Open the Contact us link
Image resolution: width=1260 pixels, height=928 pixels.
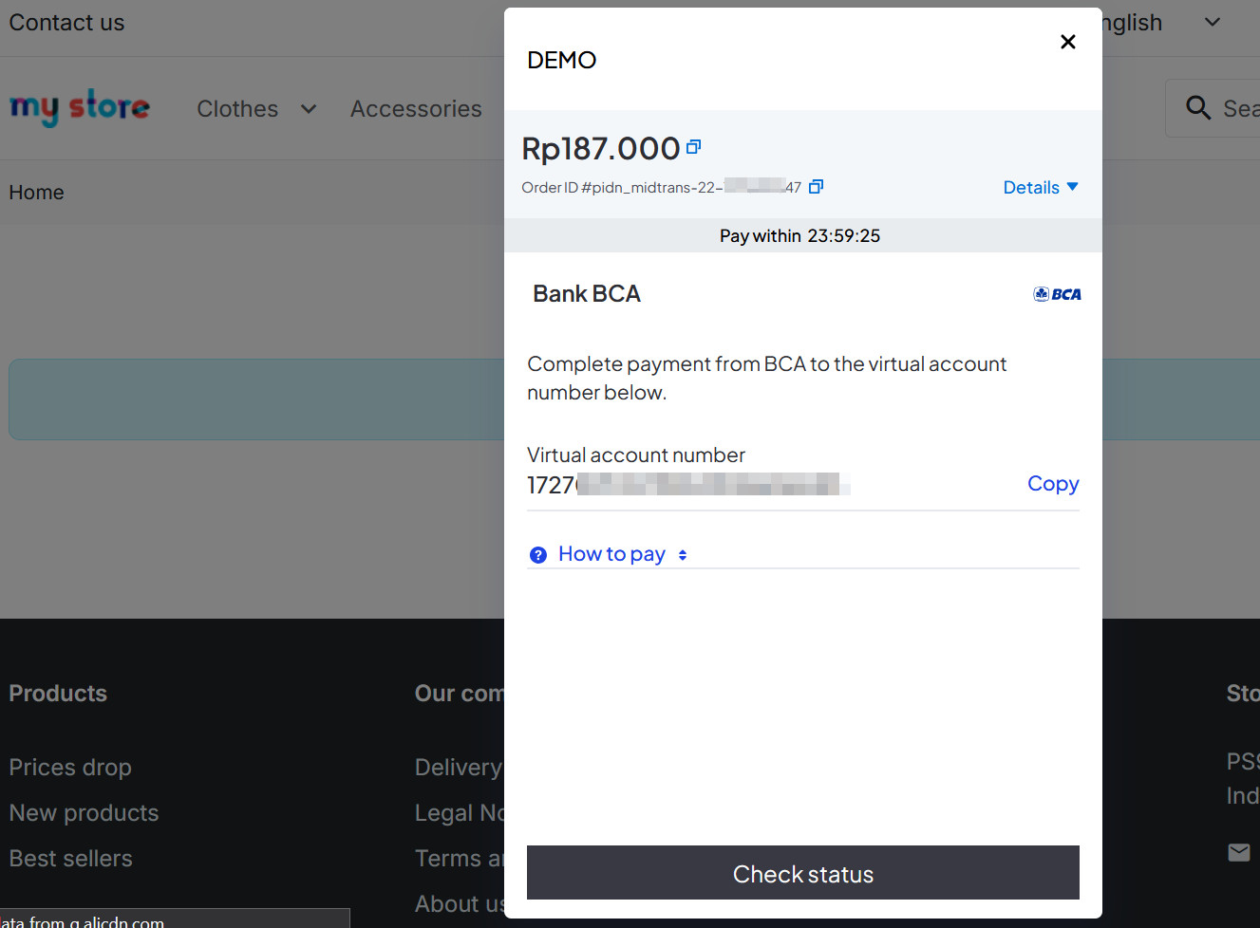66,23
